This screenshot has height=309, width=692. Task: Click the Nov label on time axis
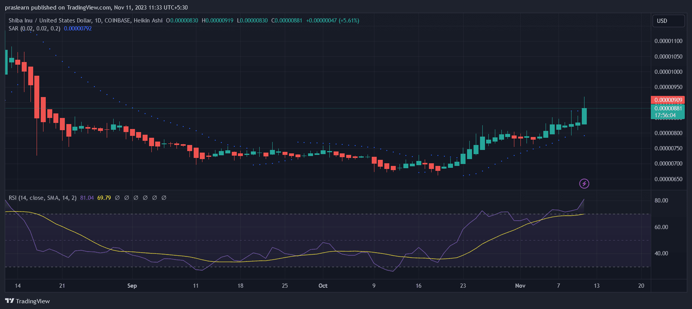point(520,286)
